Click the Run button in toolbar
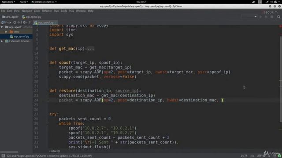This screenshot has width=282, height=158. (x=260, y=17)
